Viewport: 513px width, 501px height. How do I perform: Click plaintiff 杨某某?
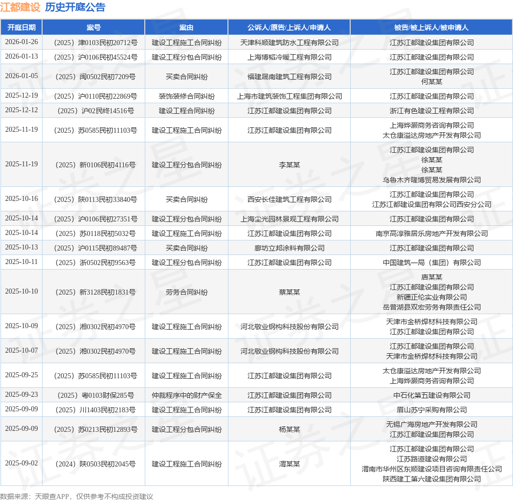289,429
